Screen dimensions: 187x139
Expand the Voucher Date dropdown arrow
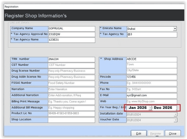(175, 120)
